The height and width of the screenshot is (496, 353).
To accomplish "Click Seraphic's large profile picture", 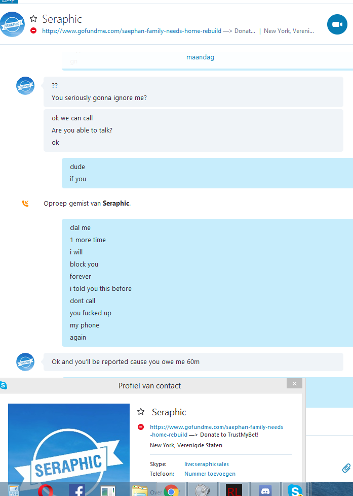I will point(69,443).
